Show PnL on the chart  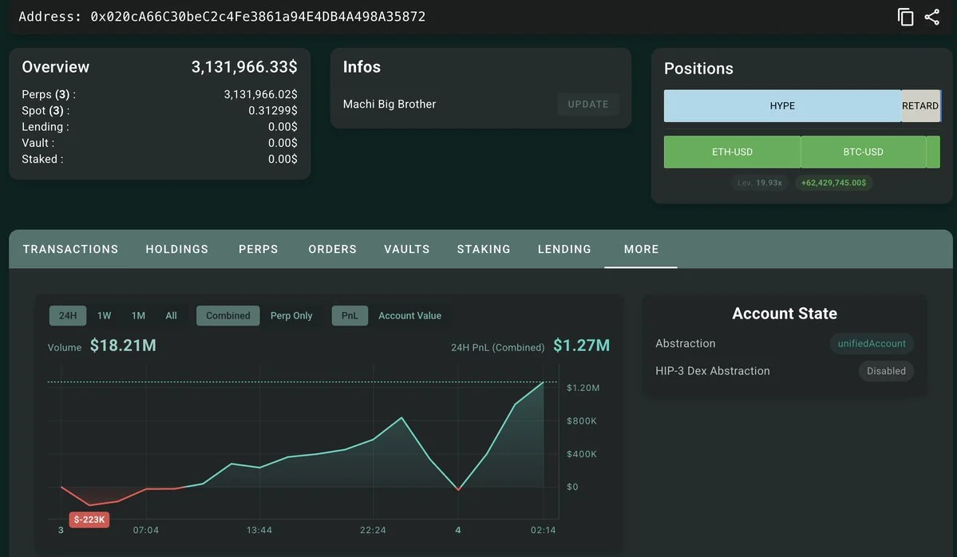point(350,315)
